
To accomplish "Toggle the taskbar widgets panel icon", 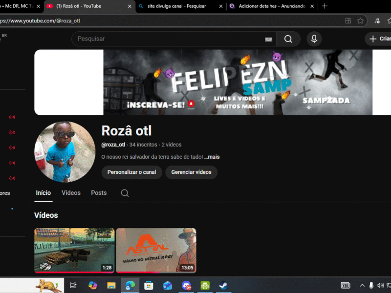I will (345, 285).
